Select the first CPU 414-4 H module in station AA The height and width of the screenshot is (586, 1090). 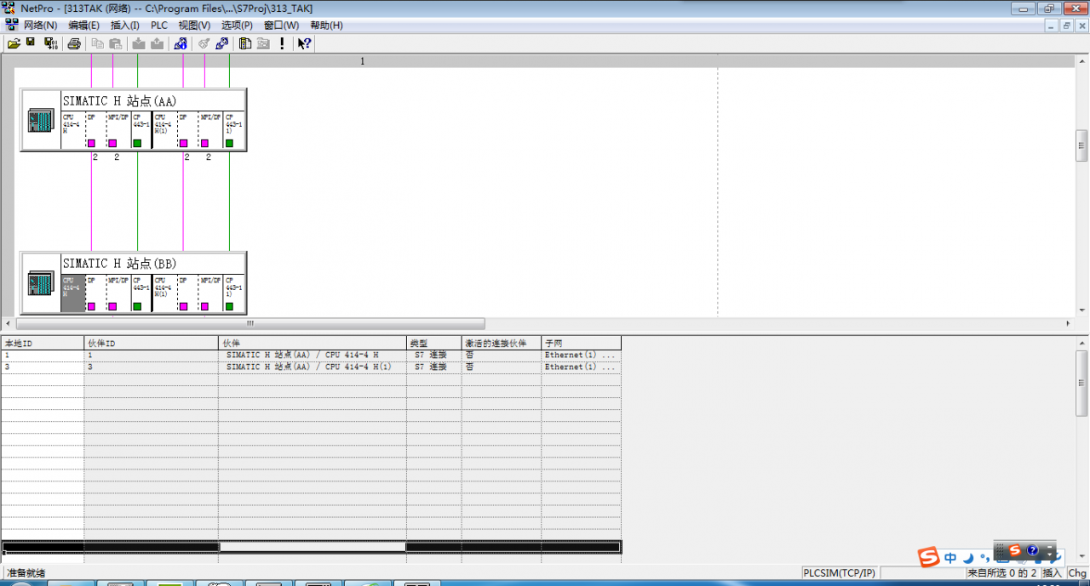click(72, 130)
